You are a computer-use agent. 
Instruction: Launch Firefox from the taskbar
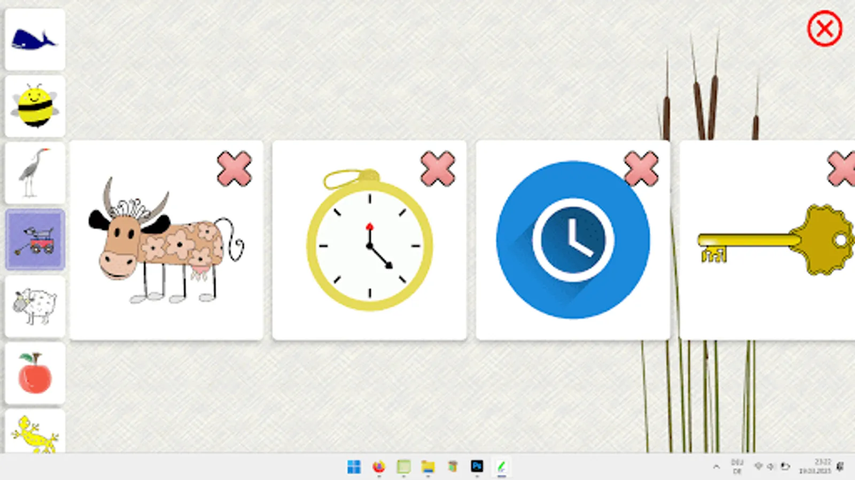coord(378,466)
